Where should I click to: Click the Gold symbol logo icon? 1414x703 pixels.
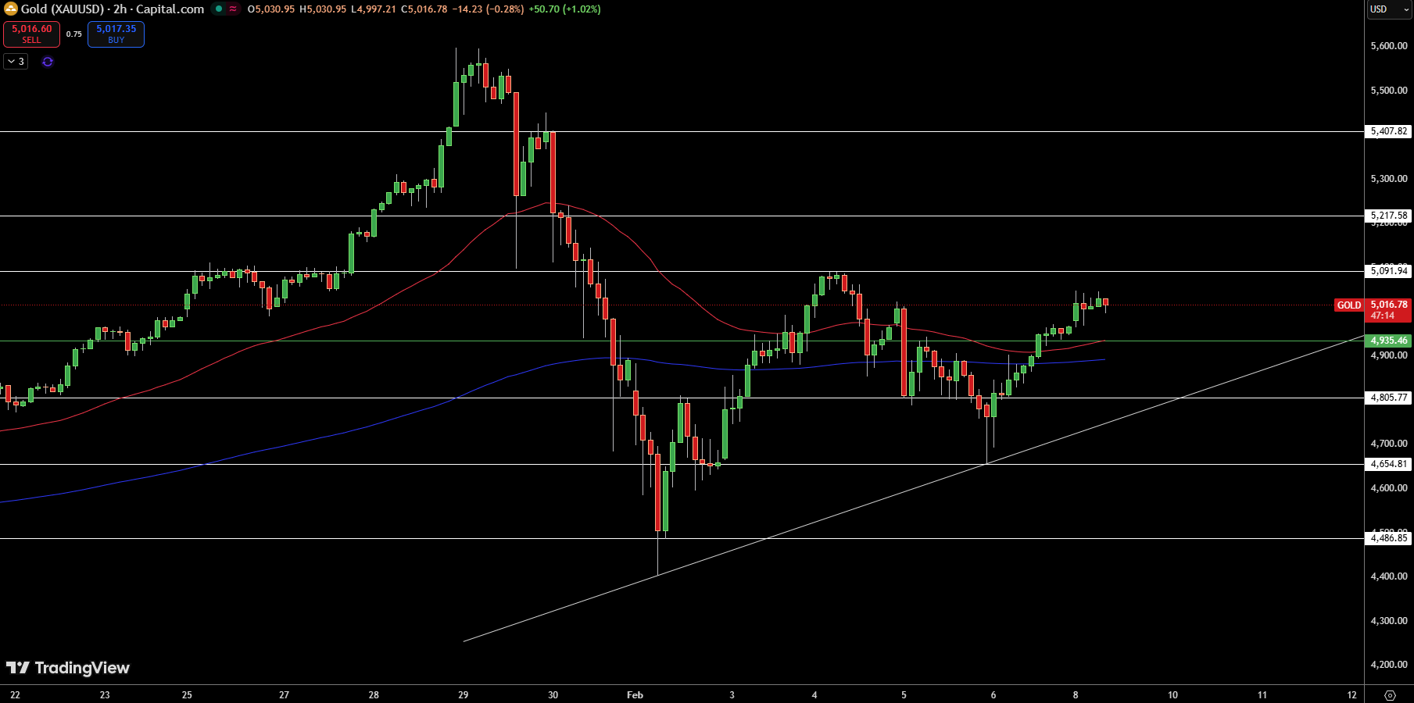[11, 9]
